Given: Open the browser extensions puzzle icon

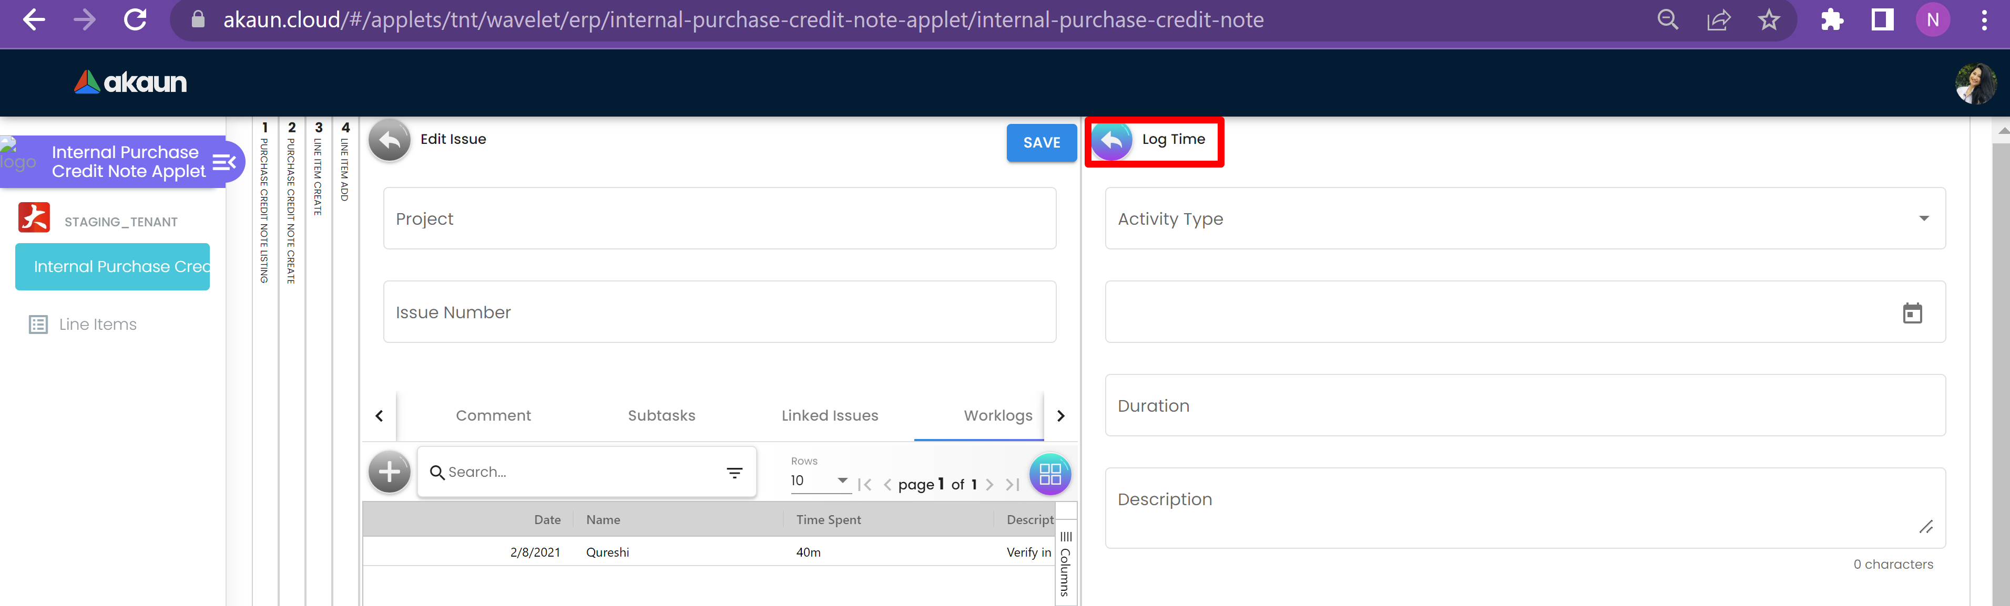Looking at the screenshot, I should point(1831,20).
